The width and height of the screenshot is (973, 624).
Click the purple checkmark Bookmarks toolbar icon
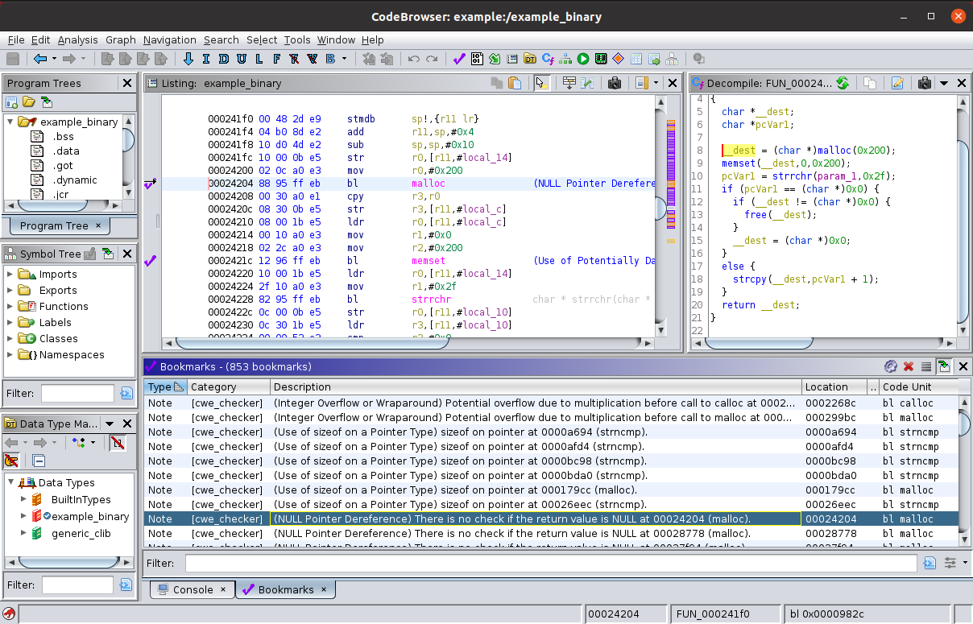point(459,59)
